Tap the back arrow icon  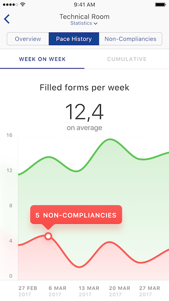[x=7, y=19]
